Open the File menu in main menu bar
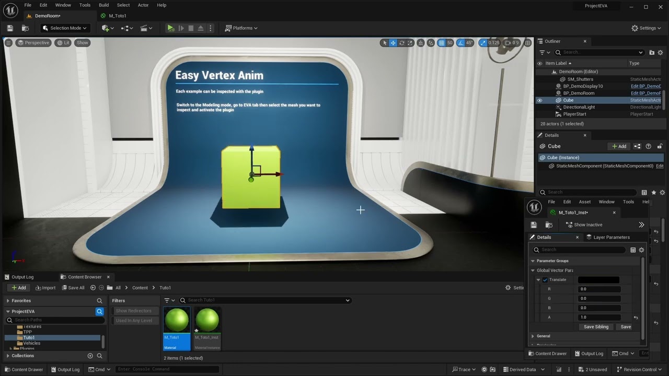Image resolution: width=669 pixels, height=376 pixels. pyautogui.click(x=28, y=5)
